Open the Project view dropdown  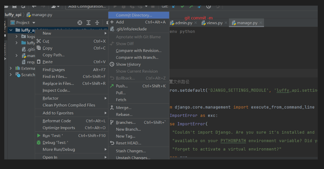(34, 23)
